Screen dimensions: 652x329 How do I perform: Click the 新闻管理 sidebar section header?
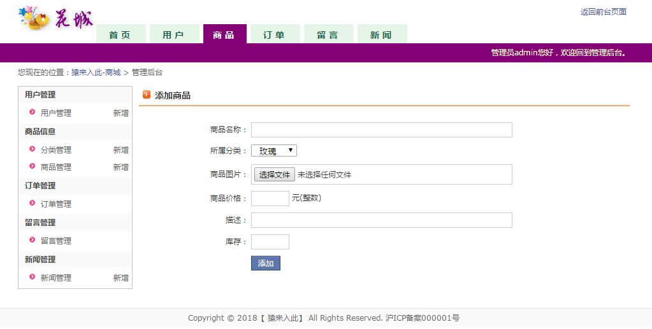coord(40,260)
